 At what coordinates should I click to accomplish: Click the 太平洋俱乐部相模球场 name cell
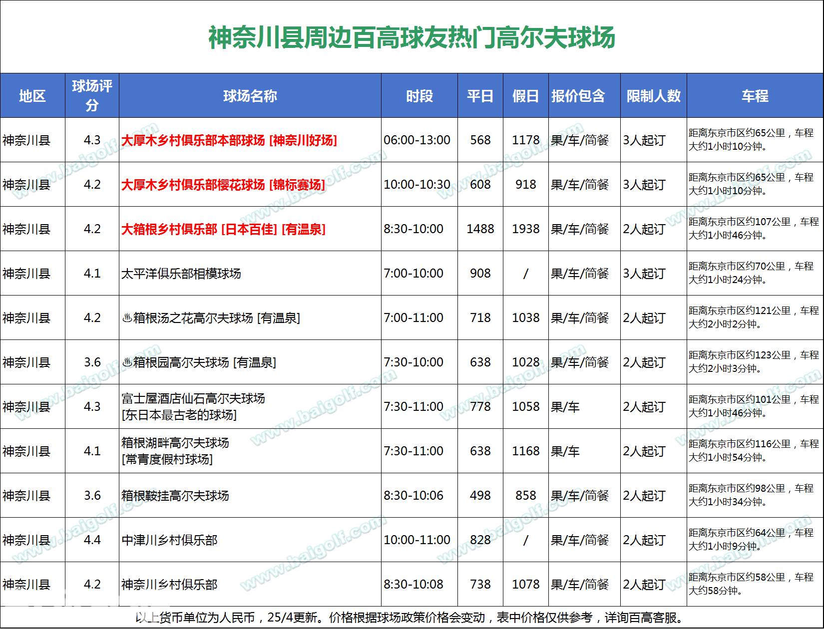[x=181, y=274]
